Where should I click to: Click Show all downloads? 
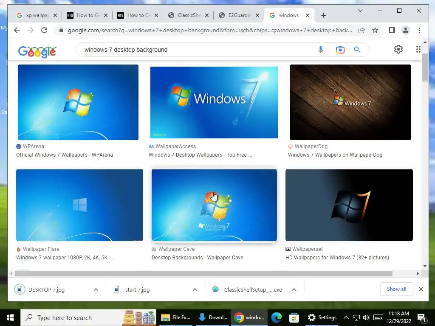pyautogui.click(x=396, y=289)
